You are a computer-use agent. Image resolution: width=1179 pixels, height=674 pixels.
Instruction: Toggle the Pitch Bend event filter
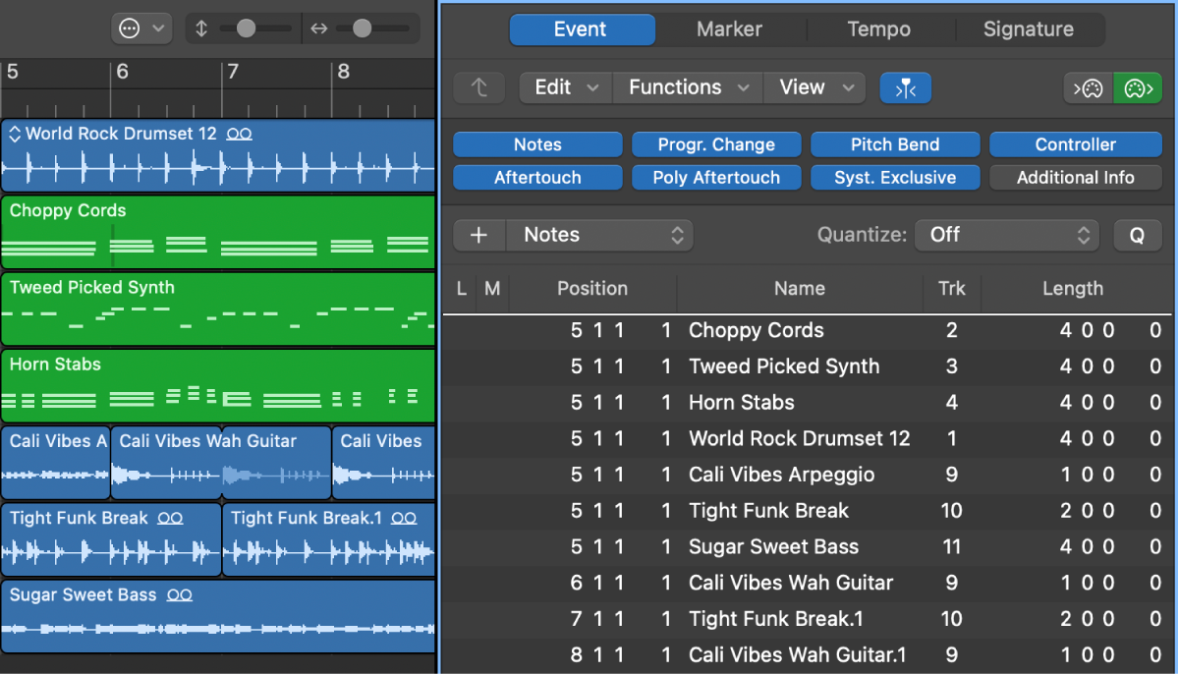(895, 143)
